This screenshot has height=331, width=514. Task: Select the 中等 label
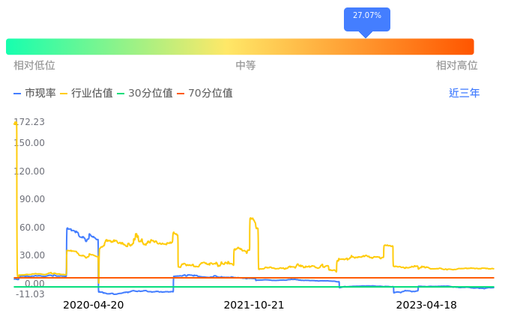point(246,66)
